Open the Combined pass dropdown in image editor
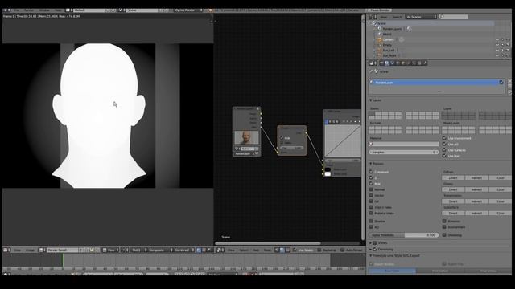Viewport: 515px width, 289px height. click(x=184, y=250)
